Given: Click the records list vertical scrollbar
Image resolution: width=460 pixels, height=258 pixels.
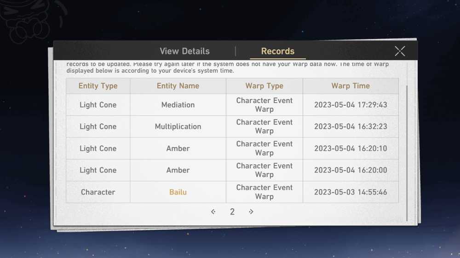Looking at the screenshot, I should pyautogui.click(x=407, y=153).
